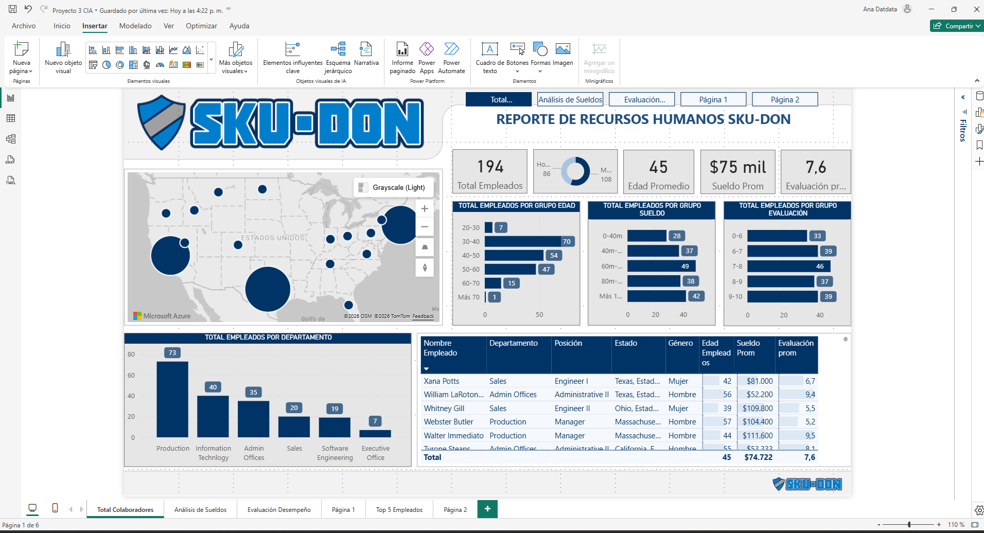This screenshot has width=984, height=533.
Task: Switch to mobile layout preview
Action: pyautogui.click(x=55, y=508)
